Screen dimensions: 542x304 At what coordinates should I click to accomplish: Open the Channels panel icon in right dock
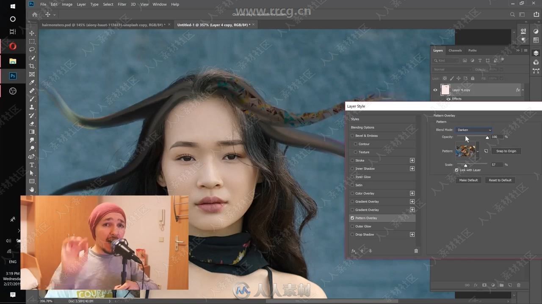[x=536, y=62]
